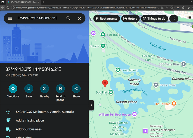Show more category chips arrow

point(174,19)
